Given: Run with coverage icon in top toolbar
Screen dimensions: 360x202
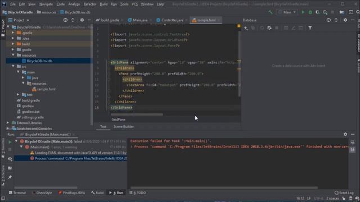Looking at the screenshot, I should pos(317,12).
